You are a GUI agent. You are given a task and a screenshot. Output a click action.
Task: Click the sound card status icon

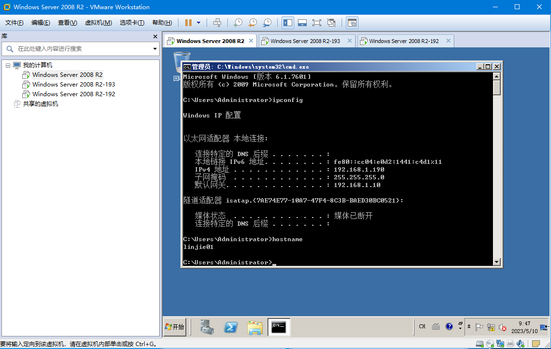[521, 344]
